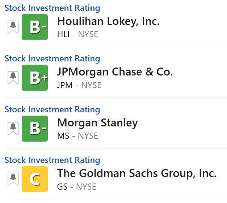Image resolution: width=227 pixels, height=203 pixels.
Task: Open Morgan Stanley company name
Action: 97,123
